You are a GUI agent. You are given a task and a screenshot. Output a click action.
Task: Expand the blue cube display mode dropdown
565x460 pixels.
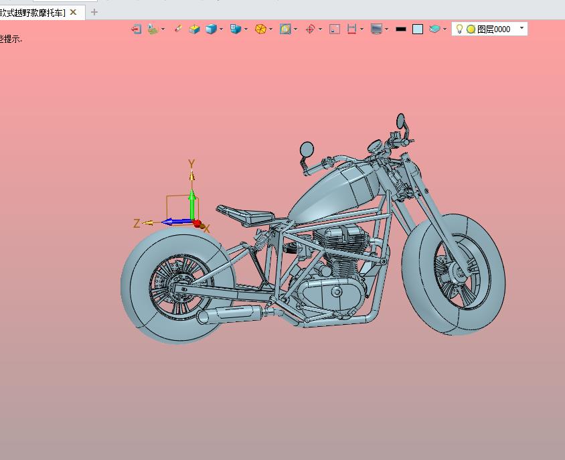pyautogui.click(x=221, y=29)
